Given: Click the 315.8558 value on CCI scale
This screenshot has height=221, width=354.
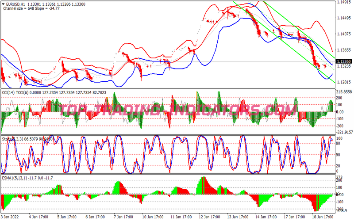Looking at the screenshot, I should [x=344, y=92].
